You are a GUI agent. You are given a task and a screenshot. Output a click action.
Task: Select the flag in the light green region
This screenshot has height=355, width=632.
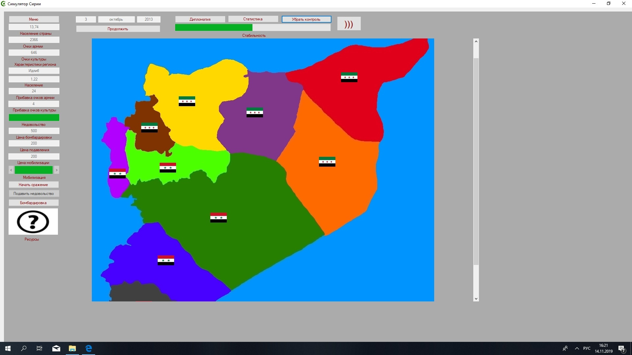168,168
